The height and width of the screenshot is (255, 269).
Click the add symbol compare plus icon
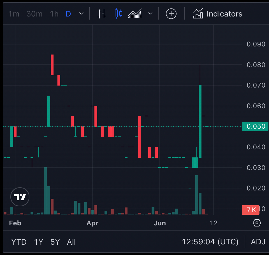tap(171, 14)
